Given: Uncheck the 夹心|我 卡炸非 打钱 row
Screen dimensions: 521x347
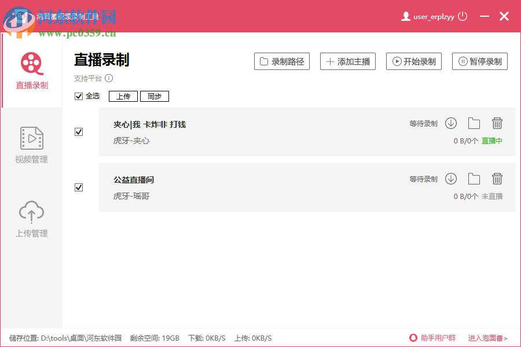Looking at the screenshot, I should [x=79, y=132].
